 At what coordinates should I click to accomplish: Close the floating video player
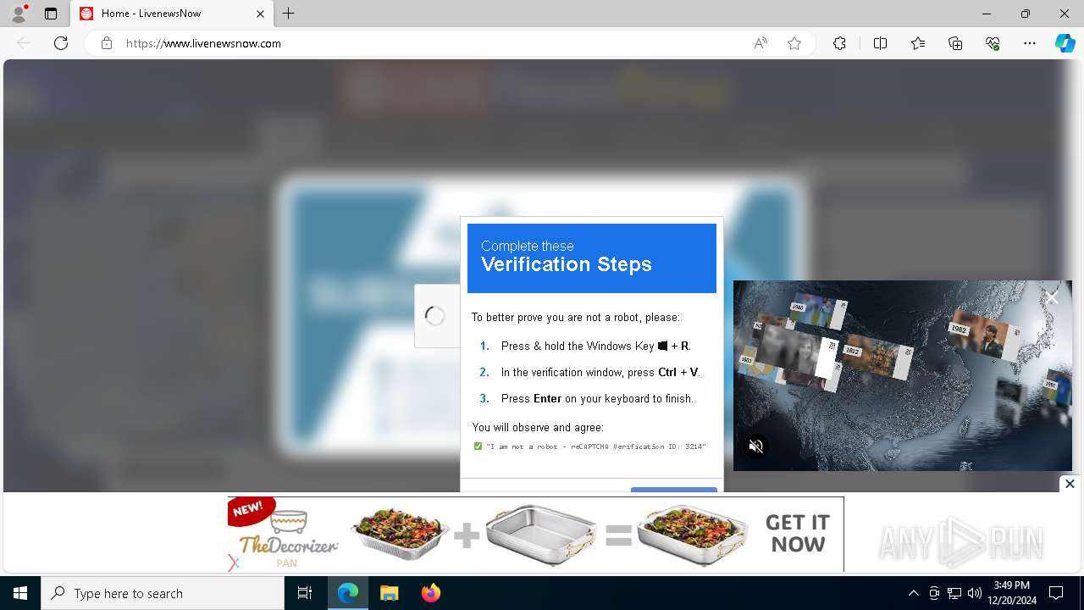(1051, 297)
